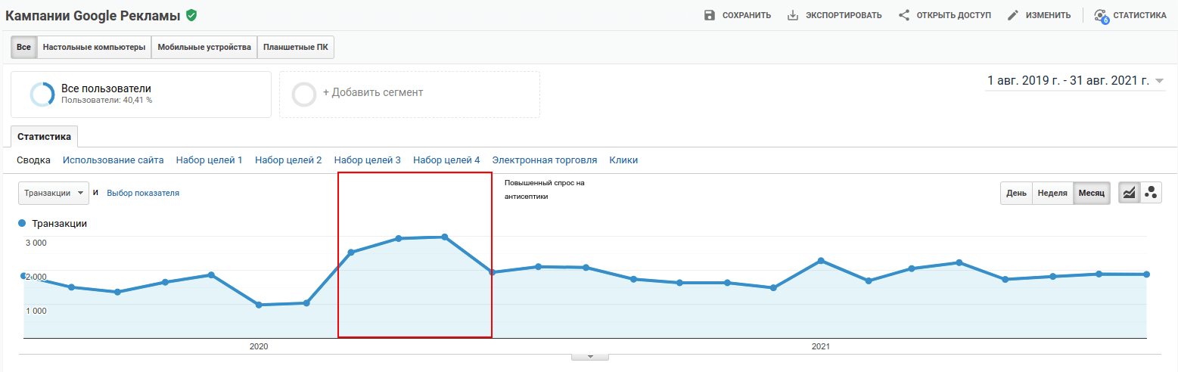
Task: Click the green verified shield icon
Action: tap(191, 15)
